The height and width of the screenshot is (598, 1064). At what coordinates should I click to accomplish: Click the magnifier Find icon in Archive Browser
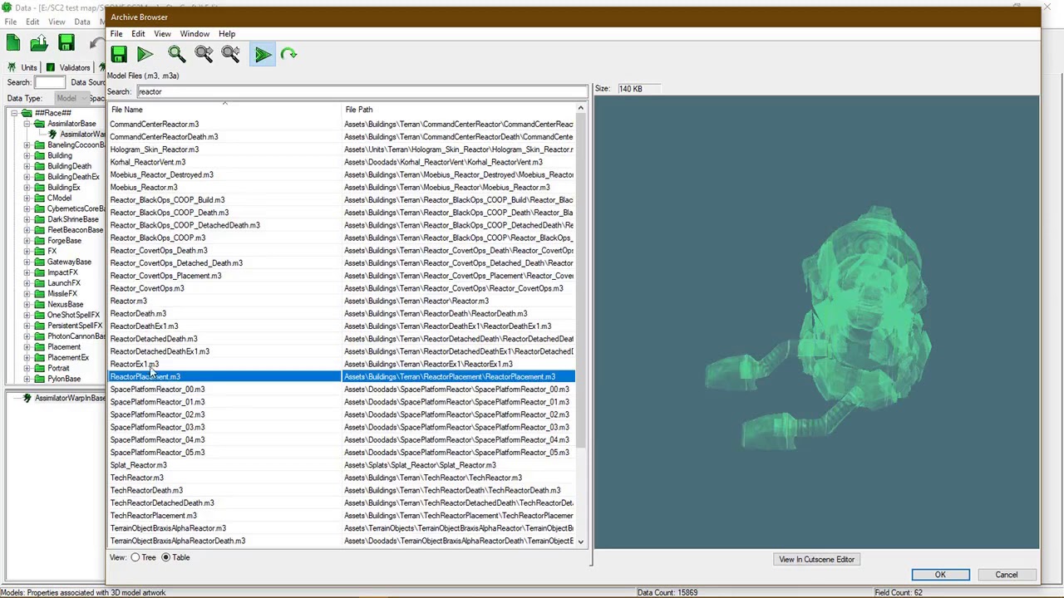(176, 54)
